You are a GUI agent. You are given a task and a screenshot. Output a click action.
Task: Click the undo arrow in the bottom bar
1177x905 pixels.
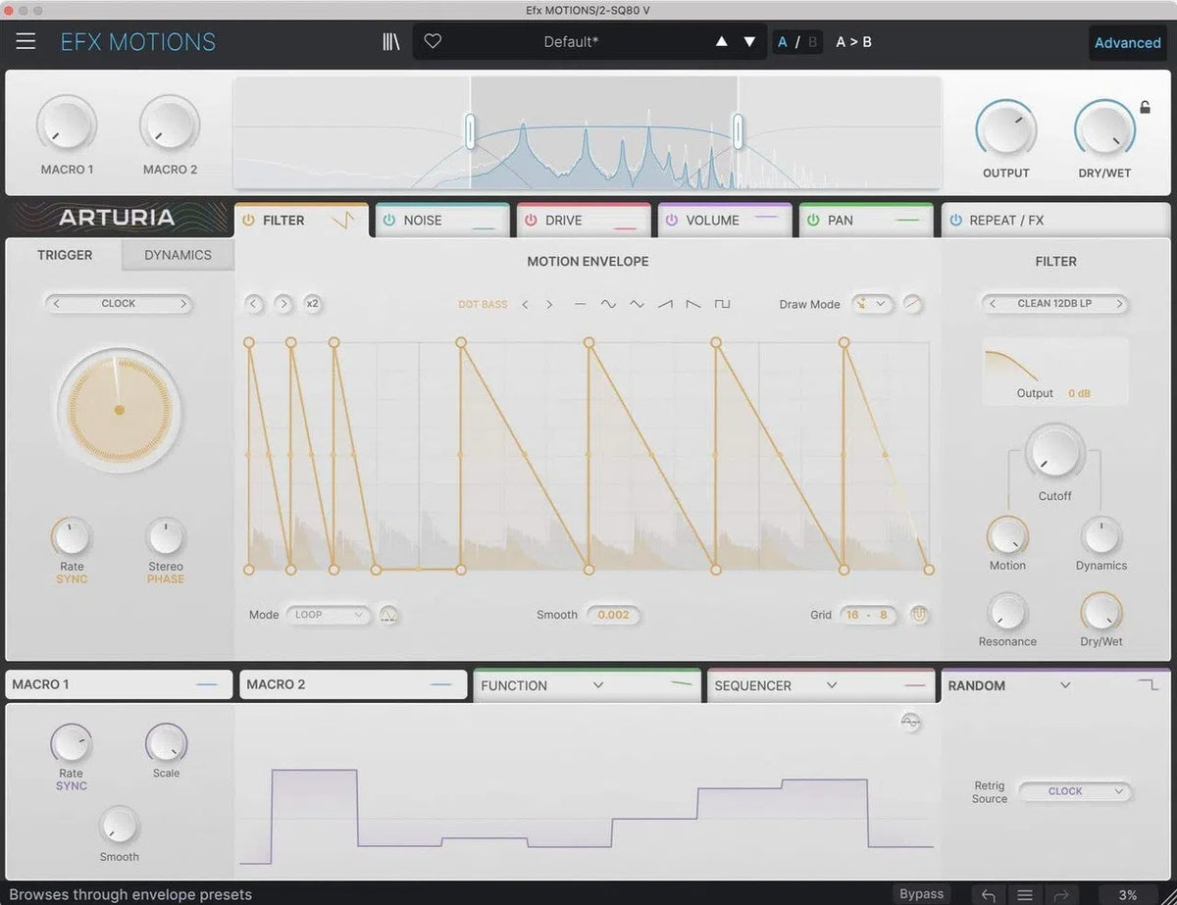click(989, 895)
